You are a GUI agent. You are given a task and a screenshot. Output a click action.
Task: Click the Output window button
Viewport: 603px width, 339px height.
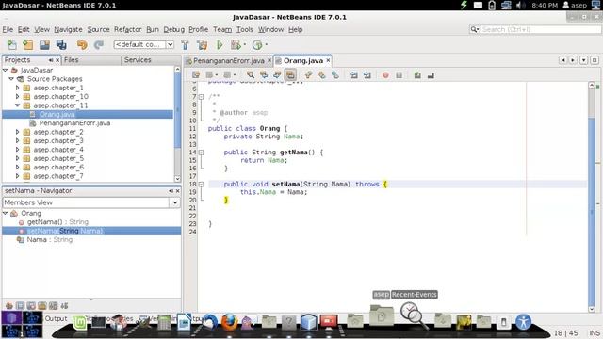coord(57,318)
